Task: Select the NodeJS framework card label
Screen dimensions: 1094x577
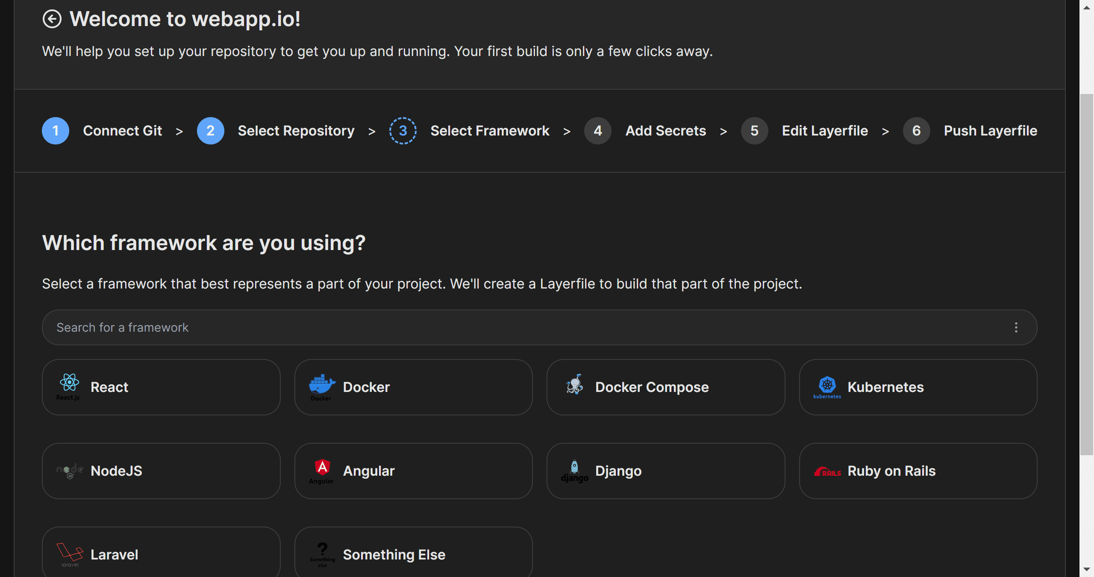Action: click(116, 471)
